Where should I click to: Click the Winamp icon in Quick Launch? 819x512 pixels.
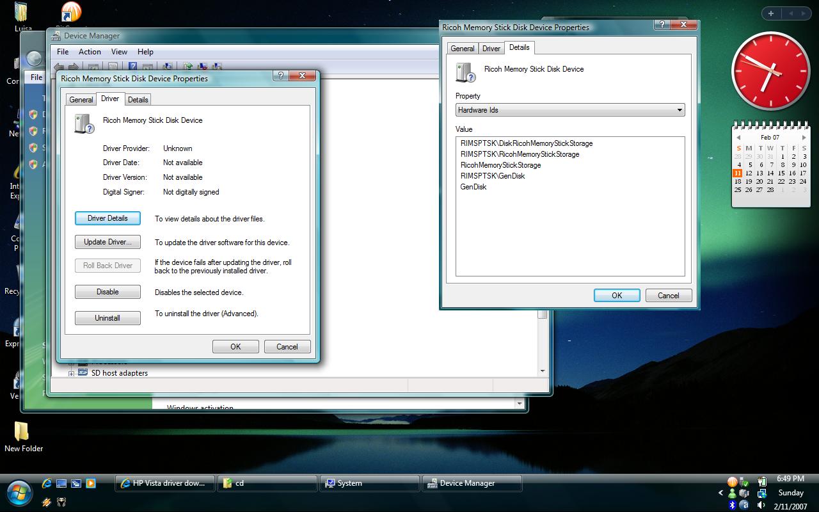(47, 502)
